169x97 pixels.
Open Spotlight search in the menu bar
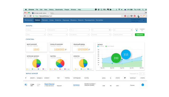click(143, 10)
